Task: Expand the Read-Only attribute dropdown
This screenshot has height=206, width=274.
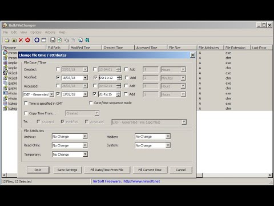Action: (x=85, y=145)
